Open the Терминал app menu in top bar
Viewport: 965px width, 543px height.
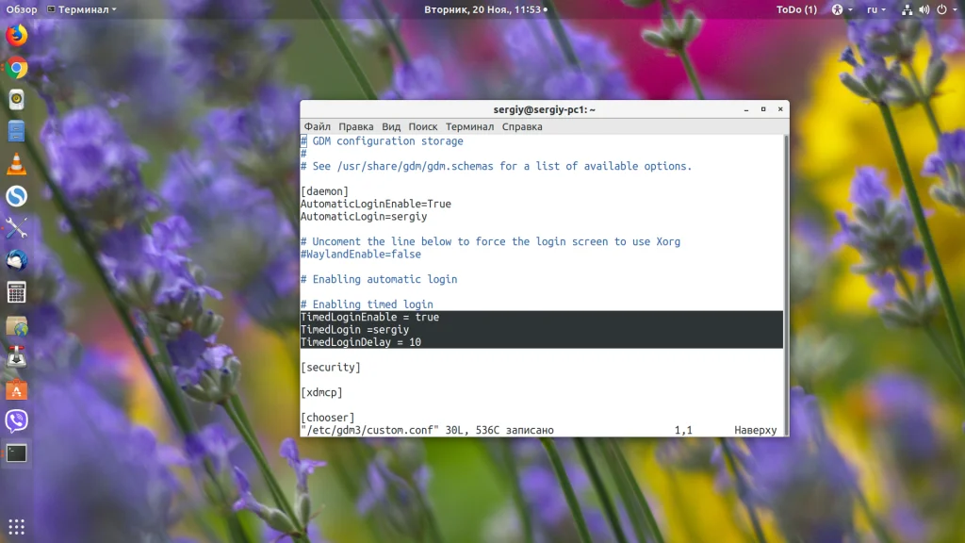(x=88, y=9)
